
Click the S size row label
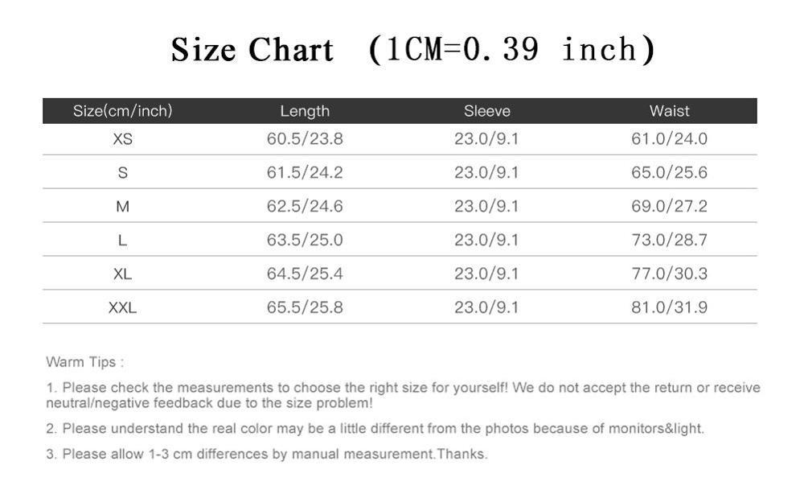(122, 173)
